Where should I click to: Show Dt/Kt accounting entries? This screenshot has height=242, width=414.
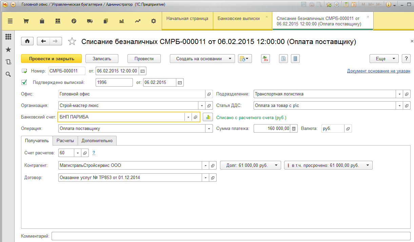[x=266, y=59]
